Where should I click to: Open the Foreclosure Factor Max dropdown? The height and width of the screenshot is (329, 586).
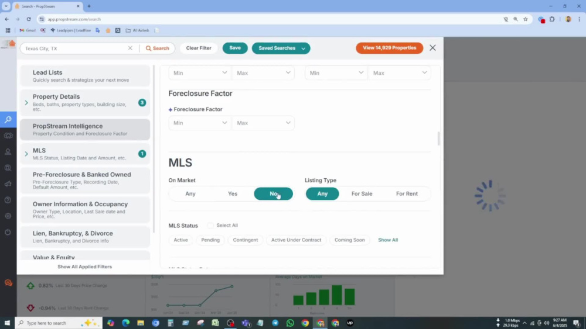(x=263, y=123)
